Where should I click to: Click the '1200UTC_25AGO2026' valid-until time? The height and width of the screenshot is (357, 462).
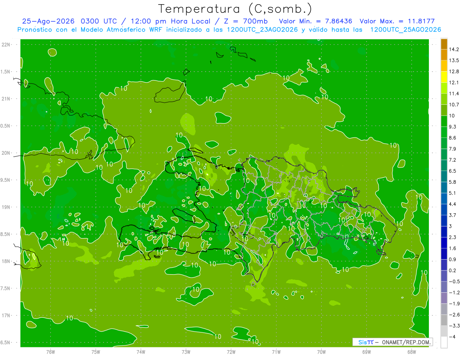click(405, 30)
